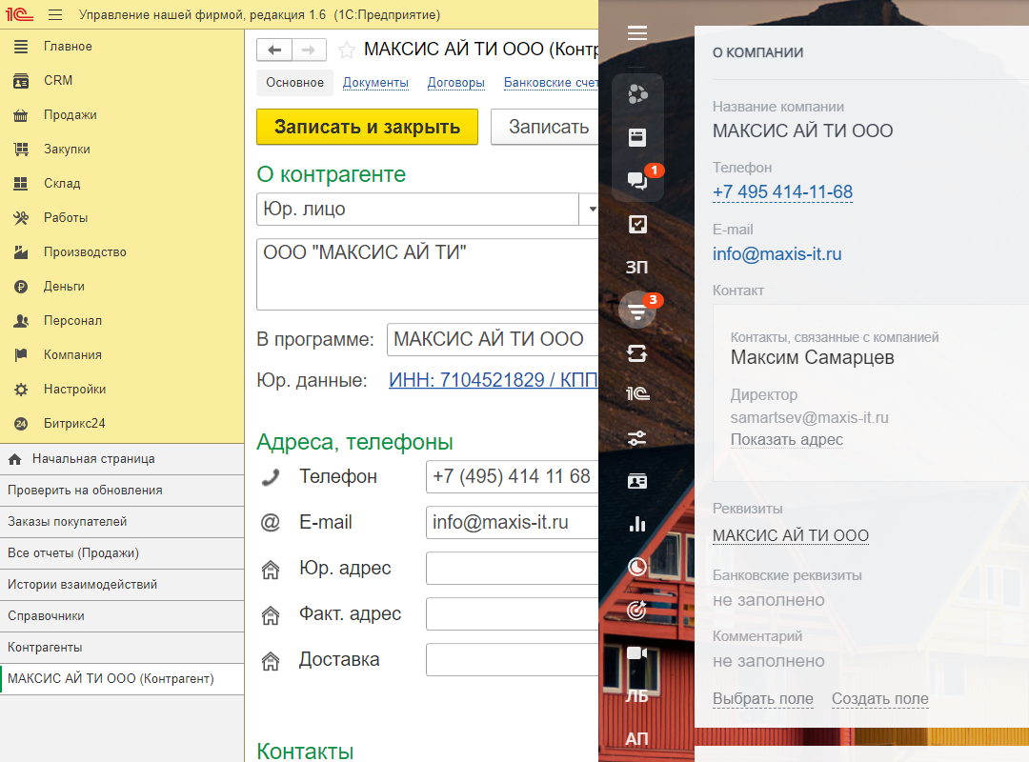Switch to Все отчеты (Продажи)
Image resolution: width=1029 pixels, height=762 pixels.
(x=122, y=553)
